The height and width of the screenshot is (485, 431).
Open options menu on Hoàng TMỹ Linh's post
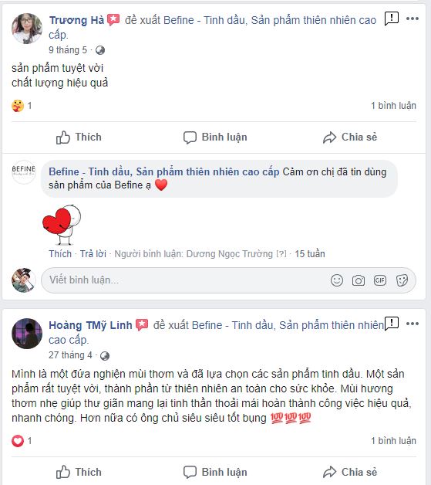pos(412,324)
